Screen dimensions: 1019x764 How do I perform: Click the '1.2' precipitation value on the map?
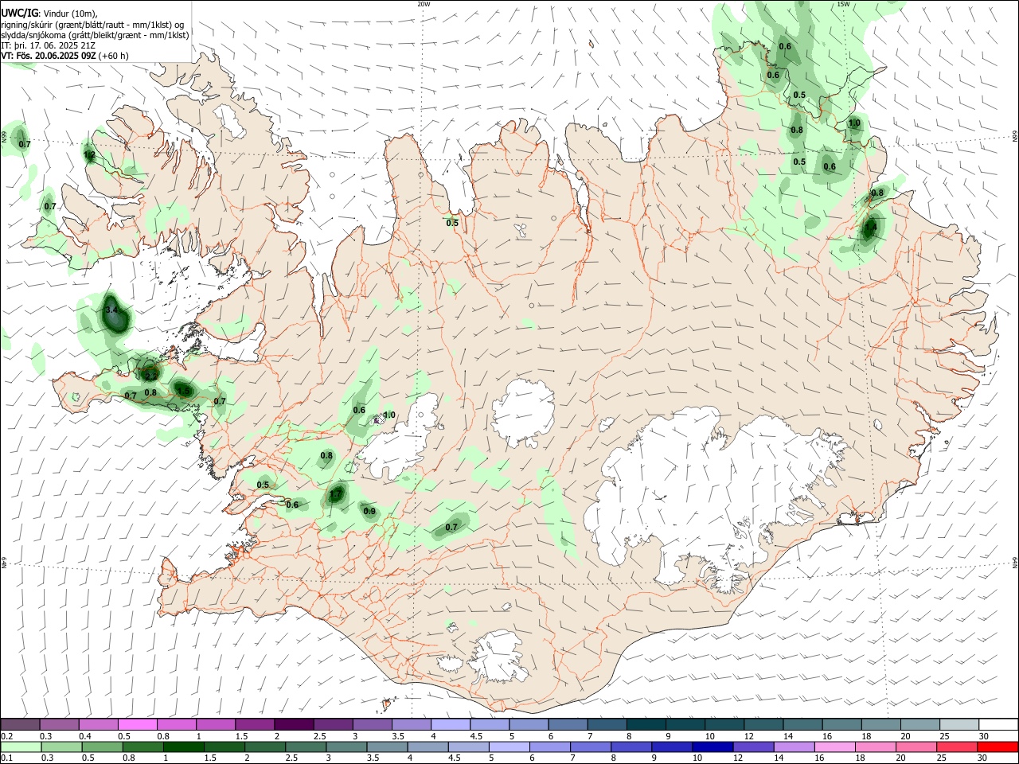[x=90, y=154]
